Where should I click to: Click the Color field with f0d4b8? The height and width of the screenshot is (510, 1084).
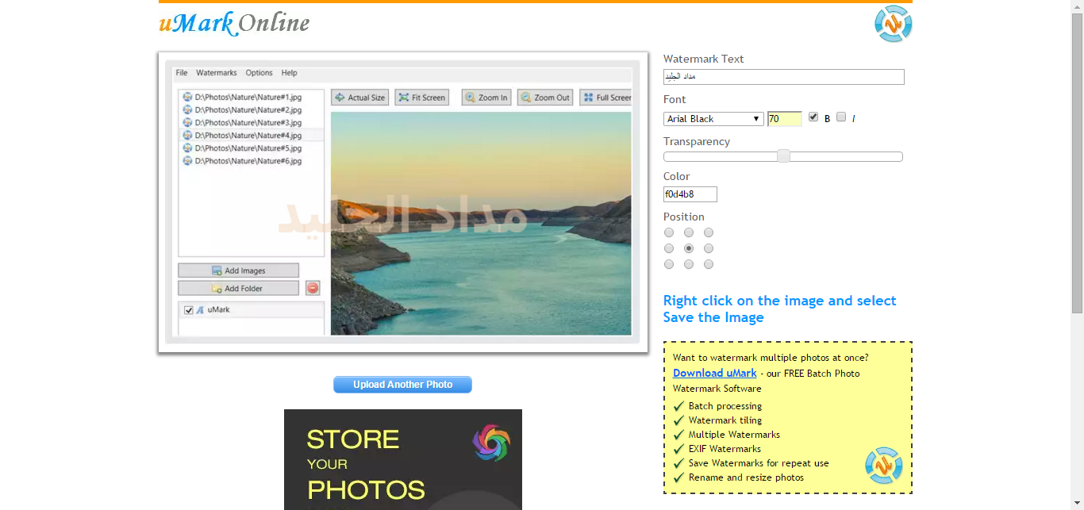690,194
